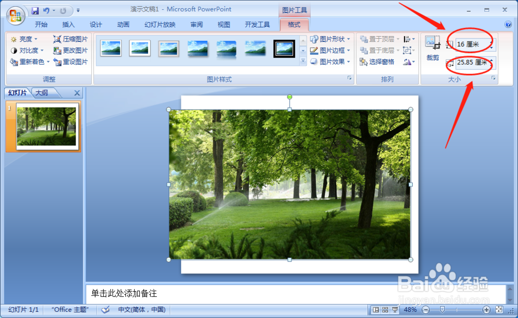Screen dimensions: 518x318
Task: Click 压缩图片 compress pictures
Action: [x=70, y=39]
